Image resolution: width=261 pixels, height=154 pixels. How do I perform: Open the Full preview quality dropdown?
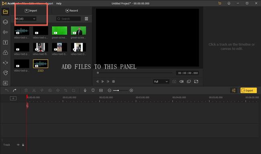[x=161, y=82]
